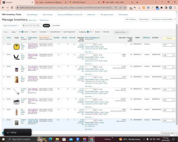This screenshot has height=142, width=178.
Task: Tick checkbox for Koala Kare product row
Action: click(4, 55)
